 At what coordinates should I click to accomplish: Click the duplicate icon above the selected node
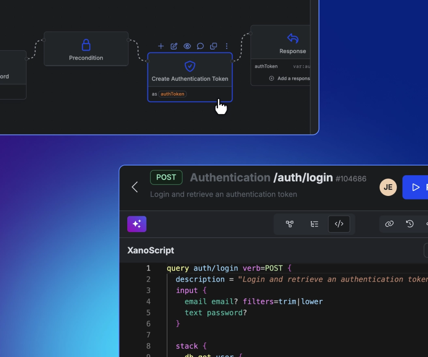[214, 46]
